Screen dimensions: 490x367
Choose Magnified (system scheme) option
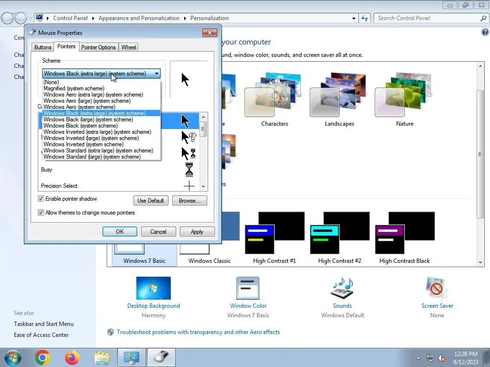(x=101, y=88)
